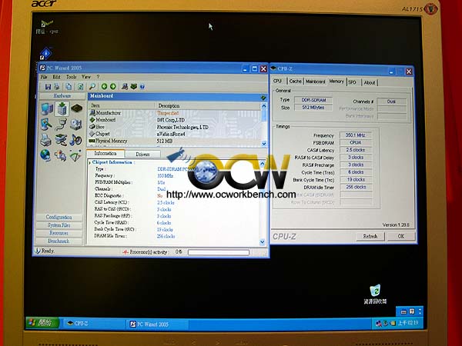Click the Chipset Information heading in Information pane
The width and height of the screenshot is (462, 346).
point(113,162)
